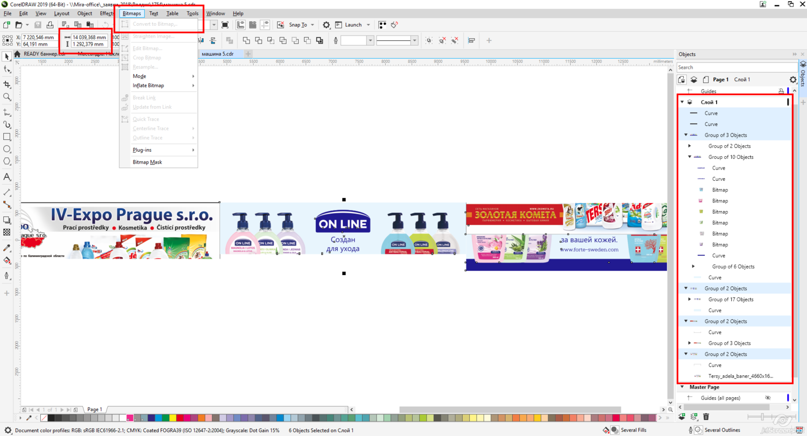
Task: Select the Interactive Fill tool
Action: point(7,261)
